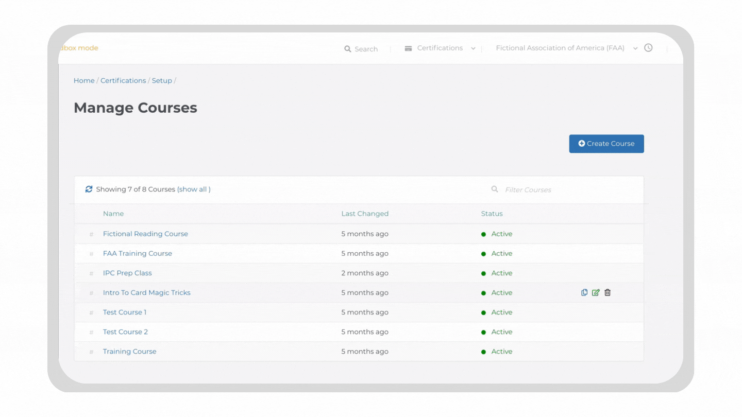742x417 pixels.
Task: Click drag handle of Test Course 2 row
Action: click(x=91, y=332)
